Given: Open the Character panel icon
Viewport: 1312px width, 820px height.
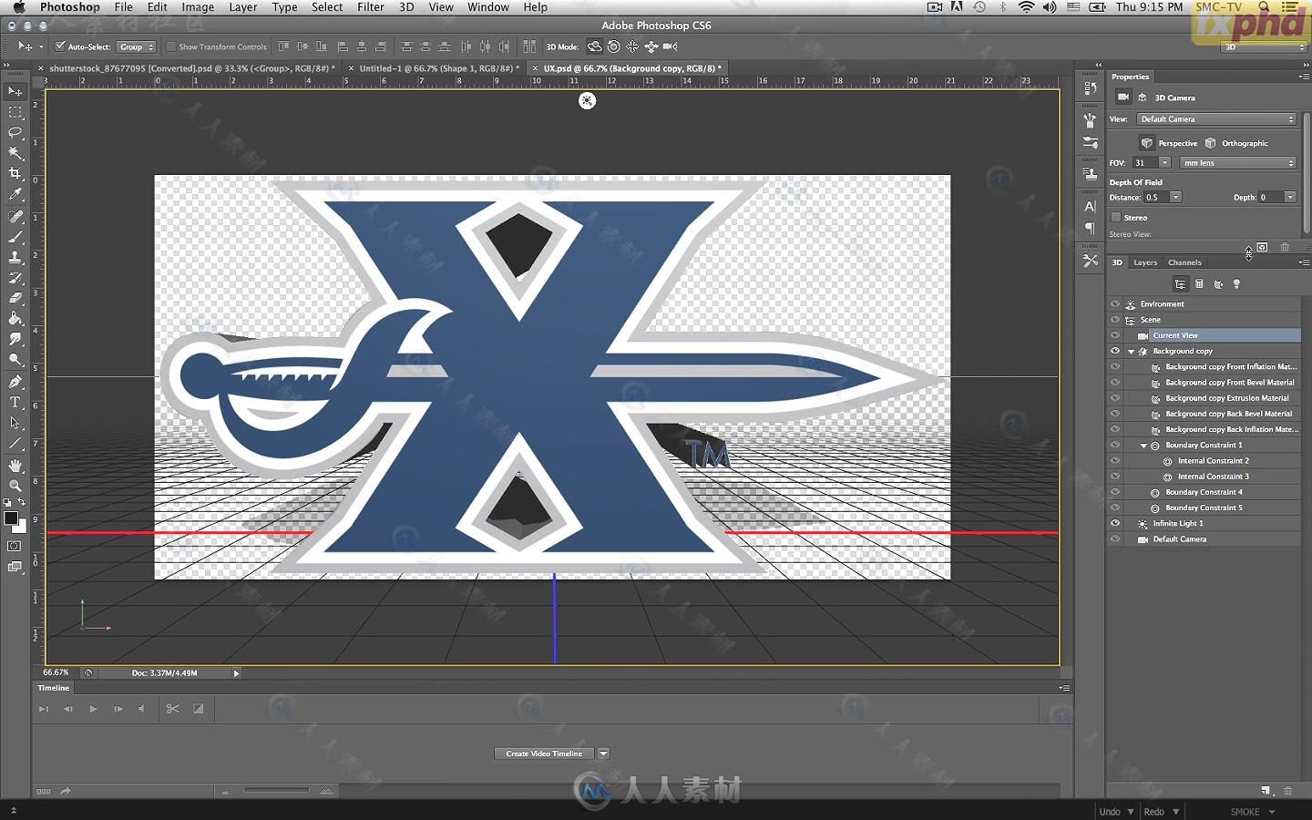Looking at the screenshot, I should tap(1090, 207).
